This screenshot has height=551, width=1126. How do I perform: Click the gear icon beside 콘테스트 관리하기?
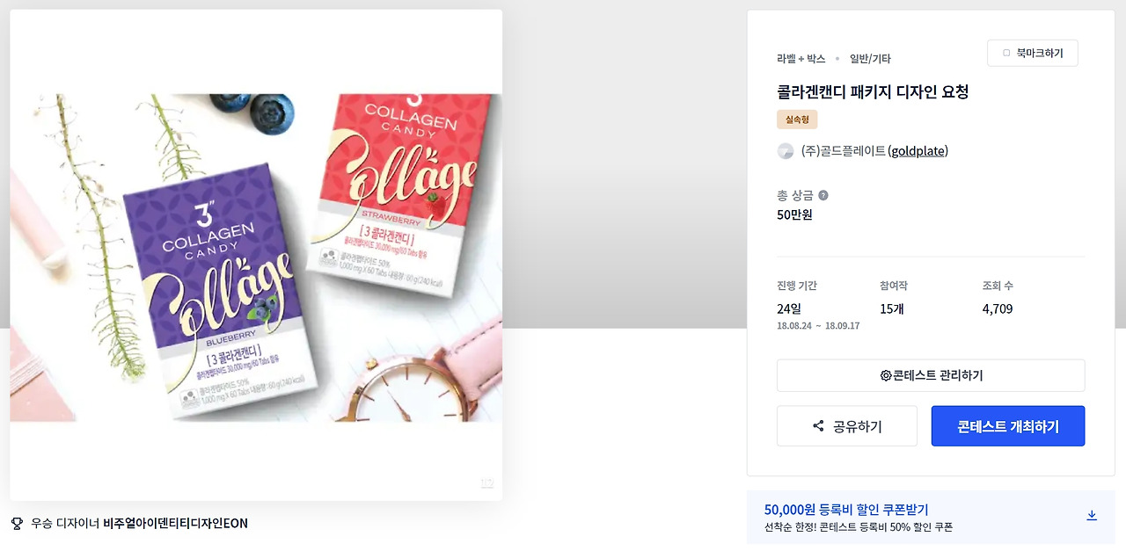pyautogui.click(x=886, y=375)
